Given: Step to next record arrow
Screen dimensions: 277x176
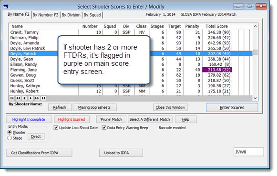Looking at the screenshot, I should tap(31, 98).
